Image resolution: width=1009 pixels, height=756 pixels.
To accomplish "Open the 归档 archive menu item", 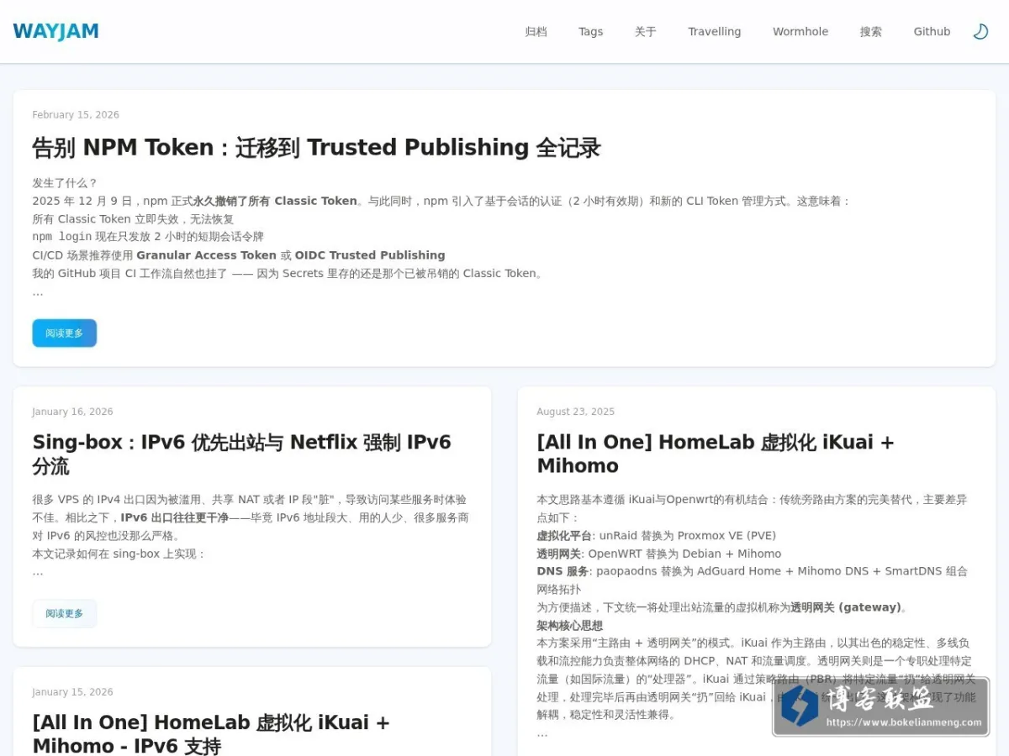I will point(536,32).
